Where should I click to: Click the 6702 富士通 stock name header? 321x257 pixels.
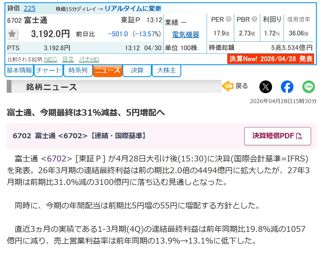(x=27, y=20)
